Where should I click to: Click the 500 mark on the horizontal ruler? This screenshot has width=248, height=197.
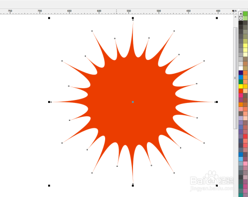[159, 11]
